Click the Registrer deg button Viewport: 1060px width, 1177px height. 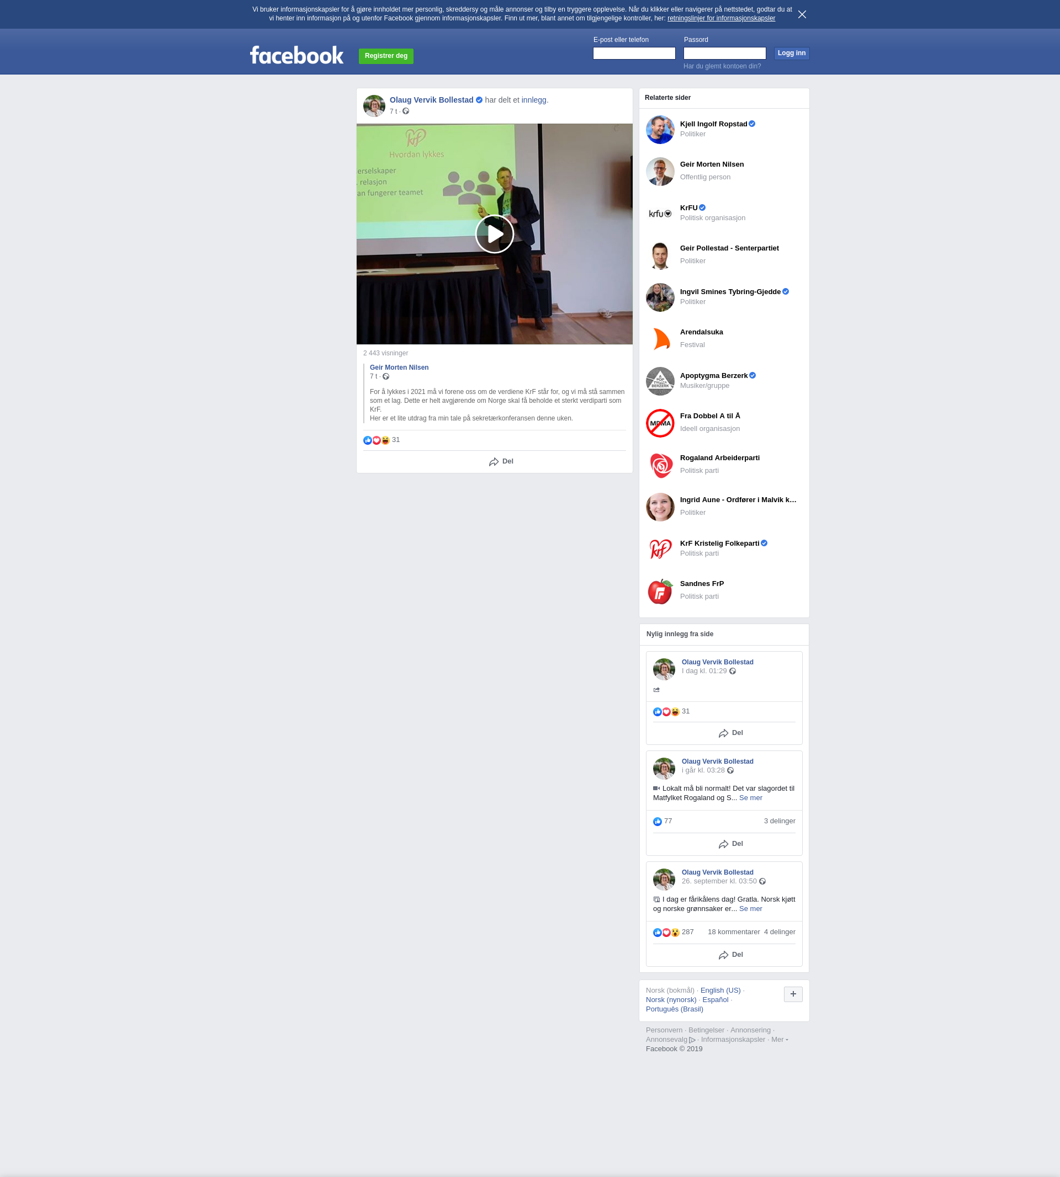(x=385, y=56)
